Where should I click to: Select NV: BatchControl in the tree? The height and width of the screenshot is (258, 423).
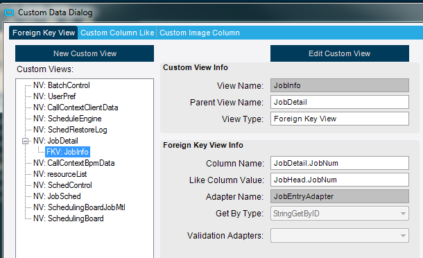pos(62,85)
